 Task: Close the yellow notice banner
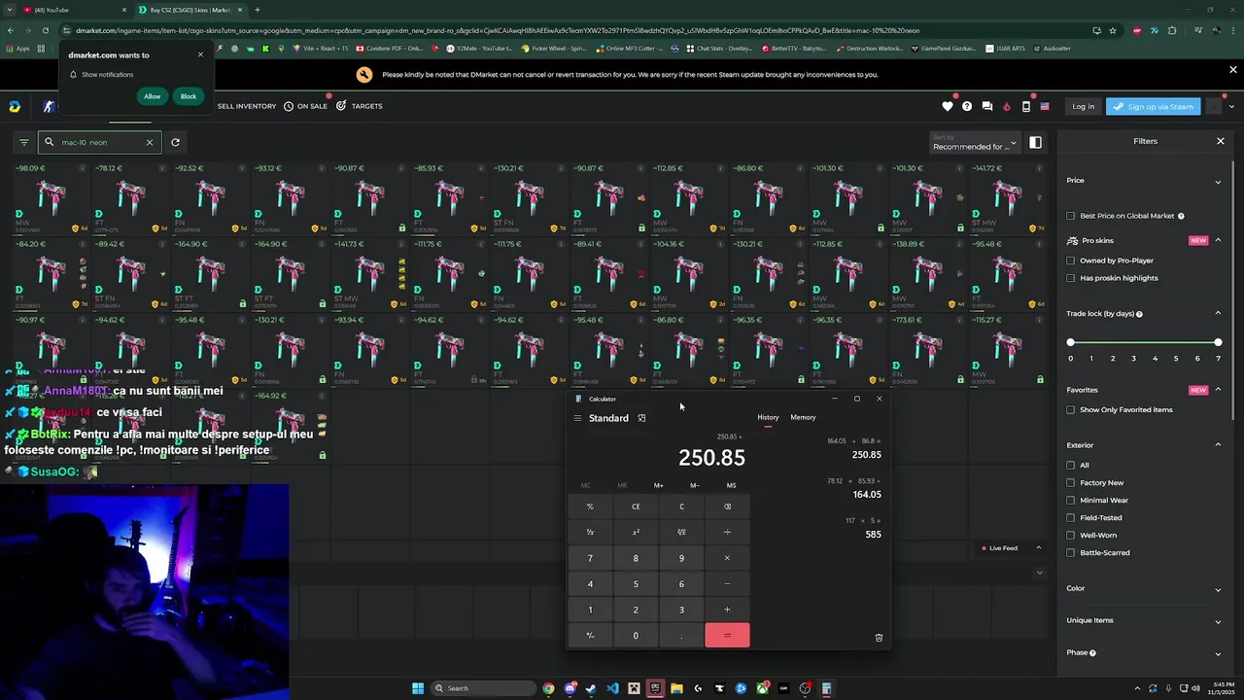click(x=1232, y=70)
